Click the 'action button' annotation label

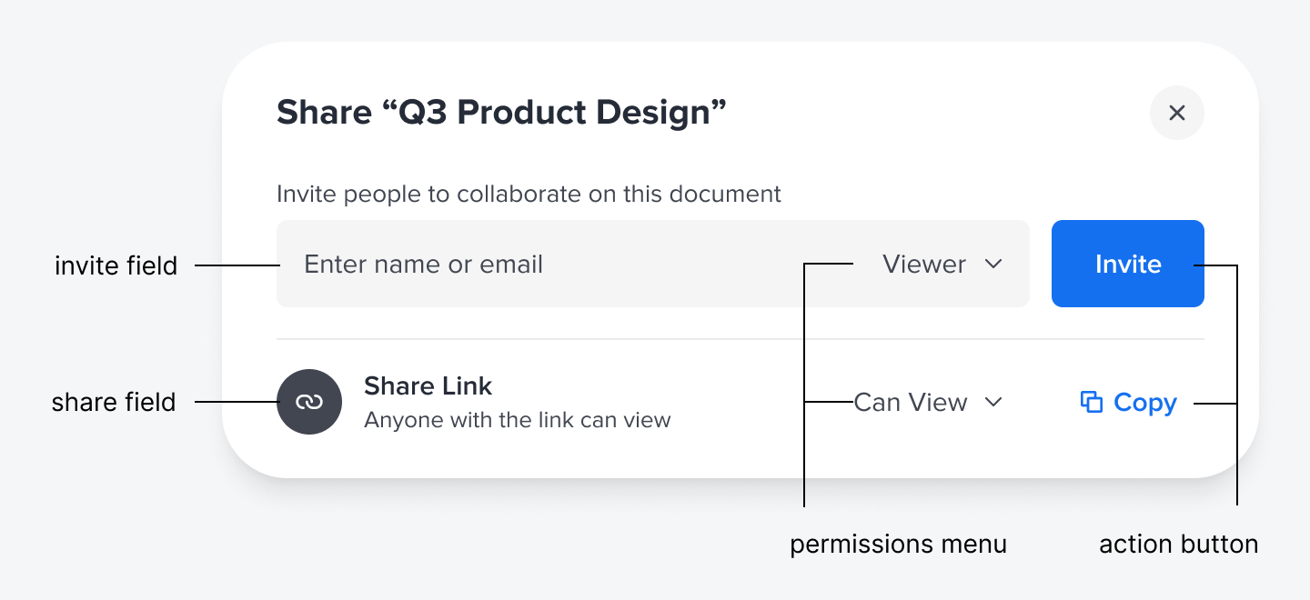[x=1178, y=544]
